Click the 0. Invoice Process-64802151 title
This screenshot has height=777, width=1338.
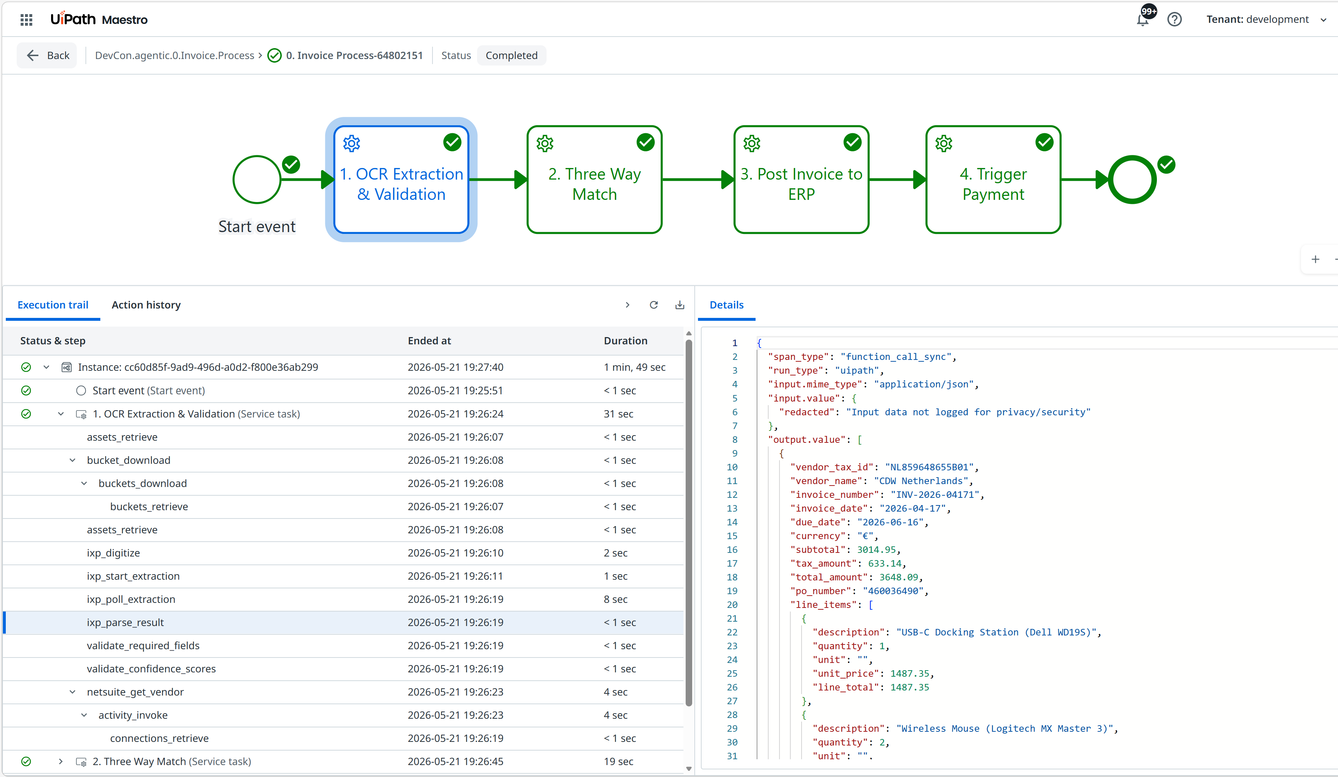tap(354, 55)
